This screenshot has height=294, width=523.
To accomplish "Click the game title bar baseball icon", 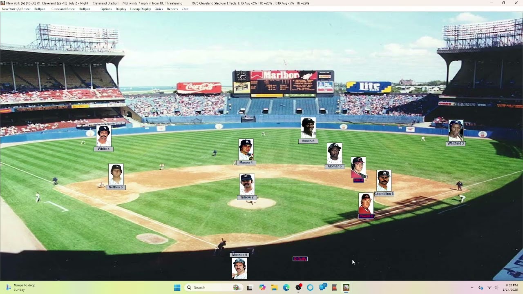I will point(3,3).
